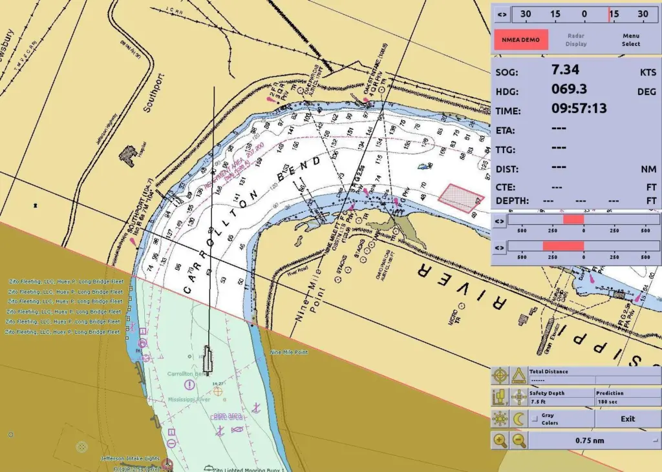Viewport: 662px width, 472px height.
Task: Click the four-way pan chart icon
Action: 518,397
